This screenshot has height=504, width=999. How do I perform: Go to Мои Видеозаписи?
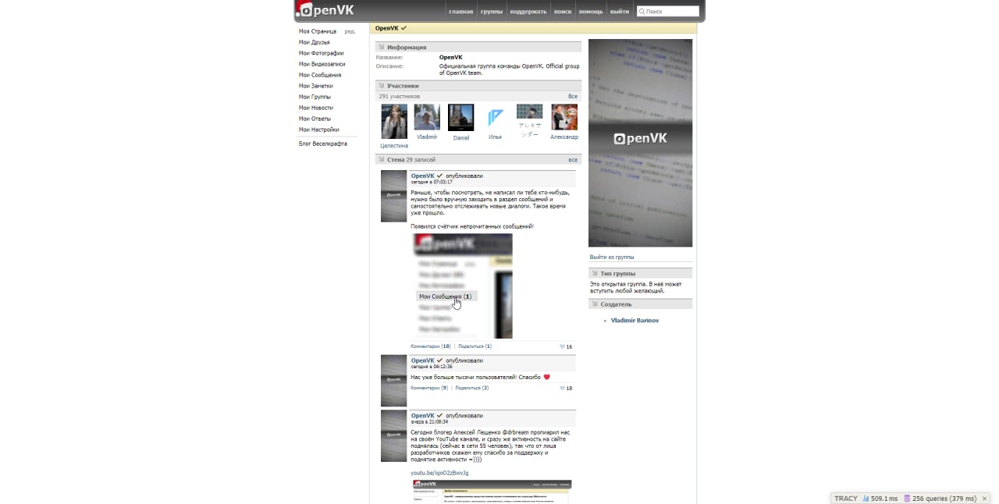pos(322,64)
